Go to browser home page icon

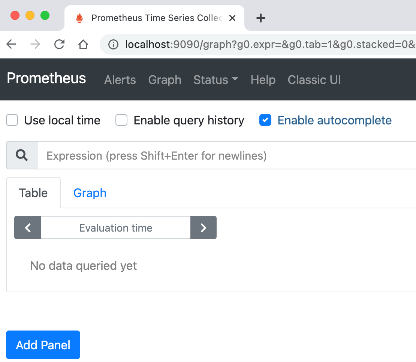point(83,44)
